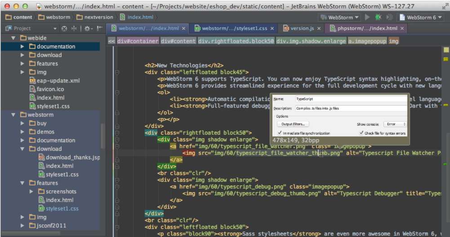Close the webstorm styleset1.css tab
This screenshot has width=450, height=237.
pyautogui.click(x=272, y=28)
